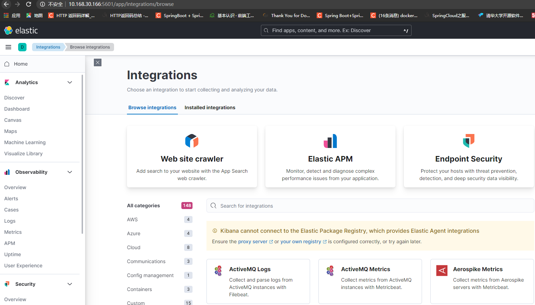Click the browser back arrow
Viewport: 535px width, 305px height.
(x=6, y=4)
